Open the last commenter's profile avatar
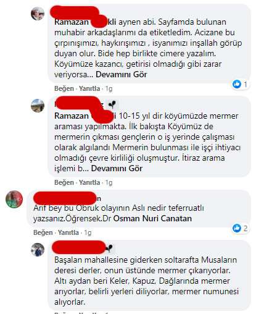Image resolution: width=264 pixels, height=314 pixels. (x=38, y=250)
